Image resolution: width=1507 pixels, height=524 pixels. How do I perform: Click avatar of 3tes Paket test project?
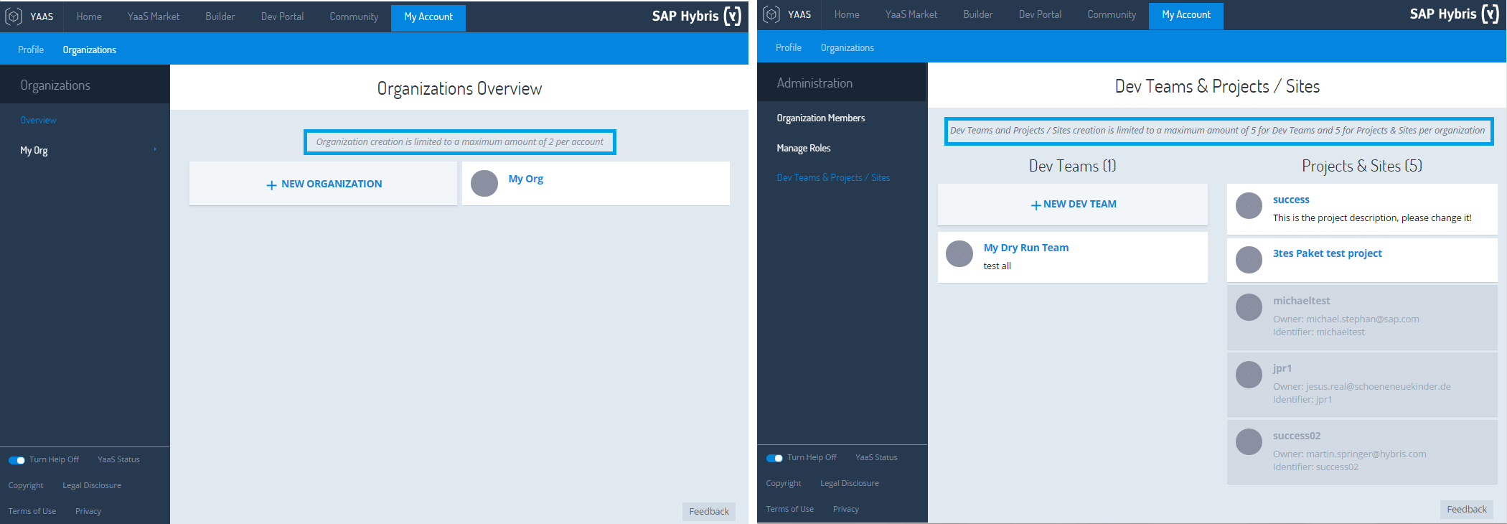point(1249,259)
